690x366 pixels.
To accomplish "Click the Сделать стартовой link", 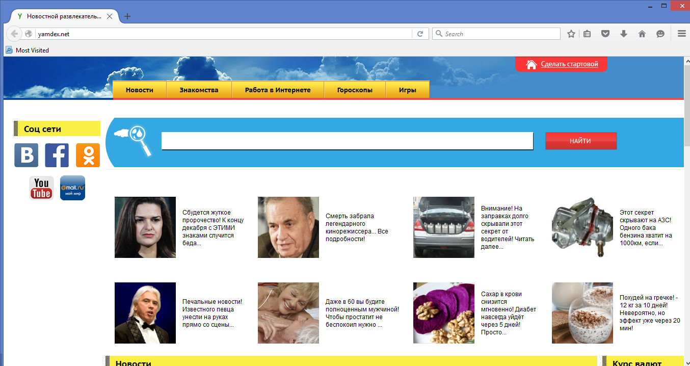I will click(569, 64).
